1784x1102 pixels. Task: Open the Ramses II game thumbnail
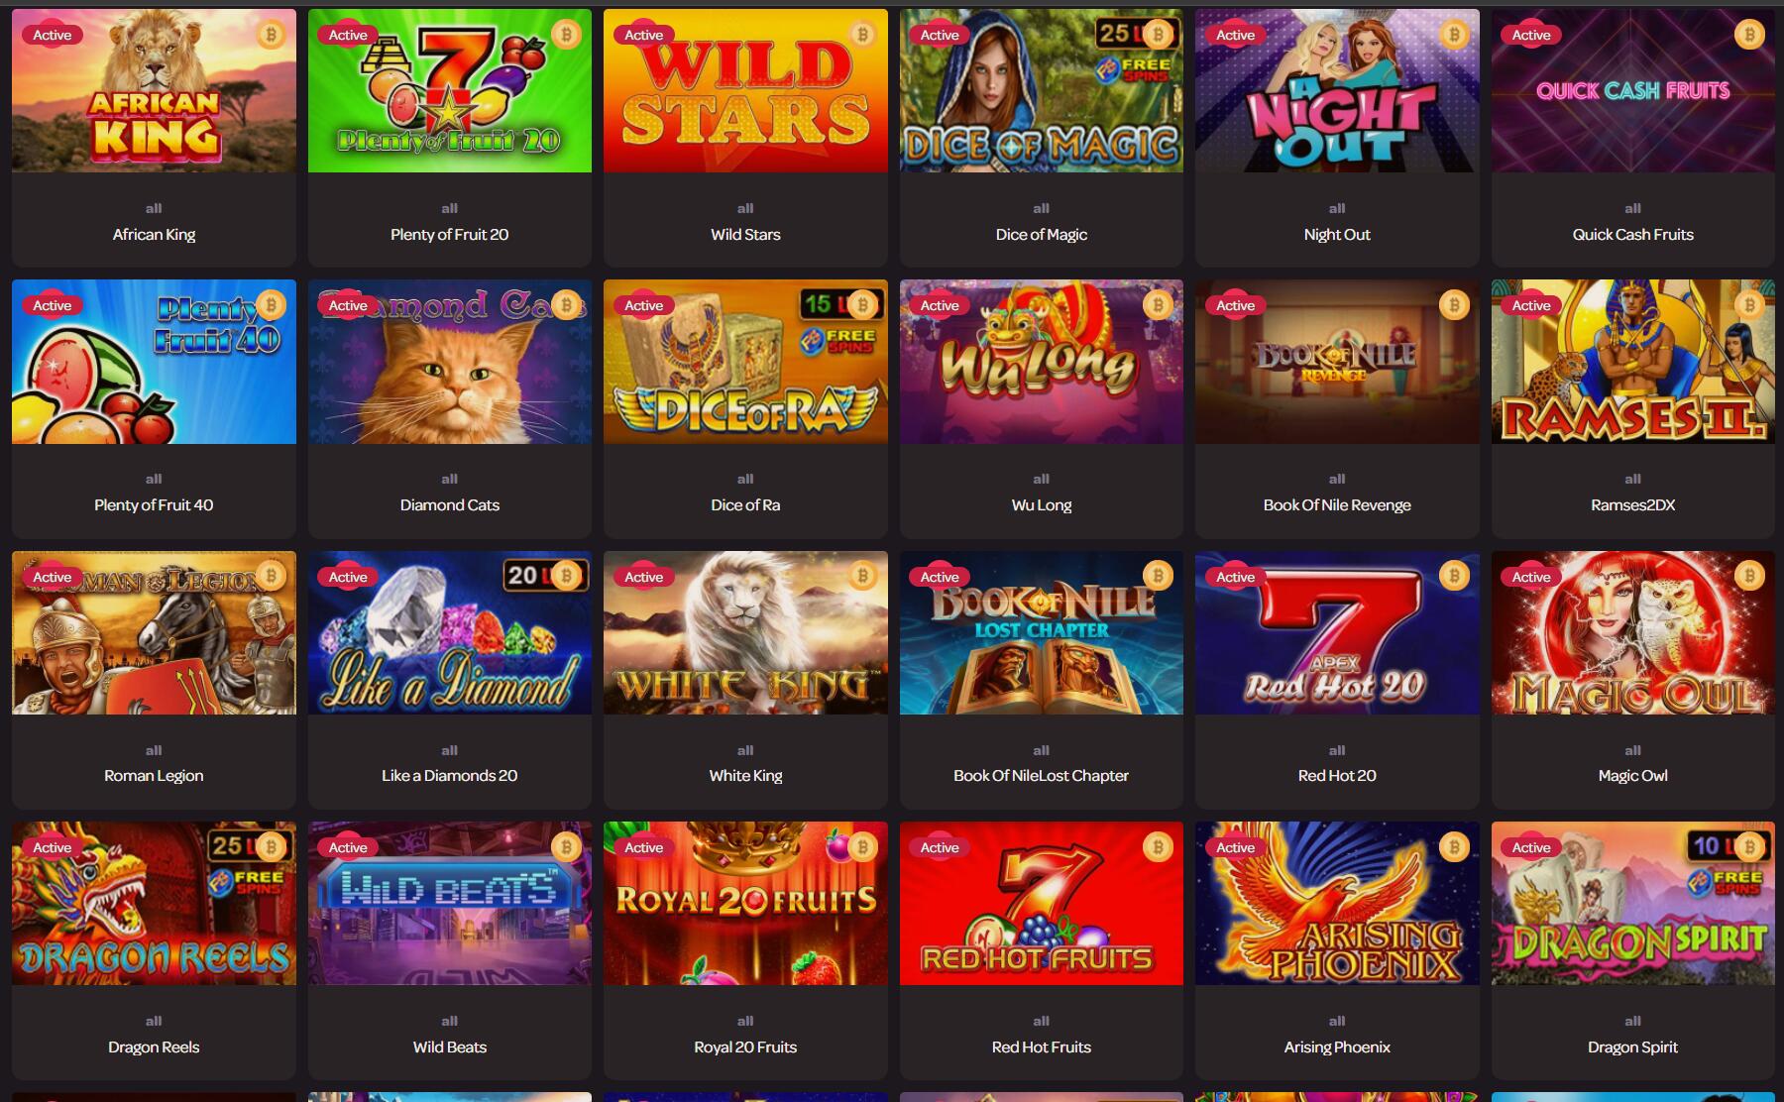(x=1632, y=362)
